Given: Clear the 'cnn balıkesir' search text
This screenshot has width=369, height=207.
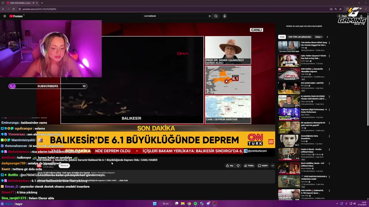Looking at the screenshot, I should click(x=210, y=16).
